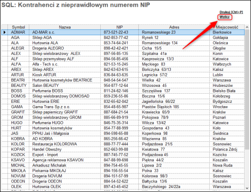Viewport: 251px width, 192px height.
Task: Select the Drogeria ODEON cell
Action: pos(65,181)
